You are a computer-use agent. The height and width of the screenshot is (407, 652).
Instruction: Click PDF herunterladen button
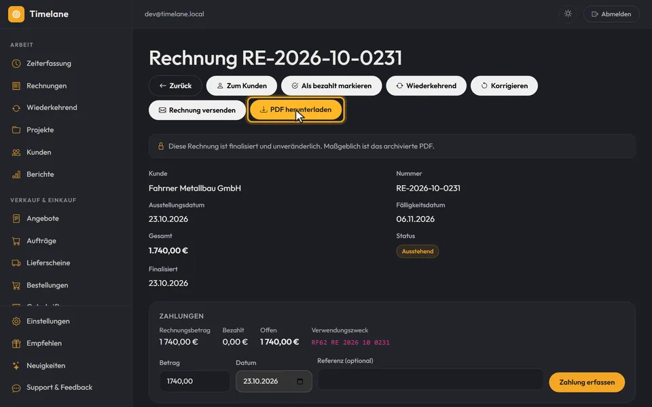(x=296, y=110)
